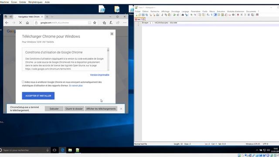Click the Paste icon in Notepad++ toolbar
The image size is (279, 157).
pyautogui.click(x=170, y=15)
